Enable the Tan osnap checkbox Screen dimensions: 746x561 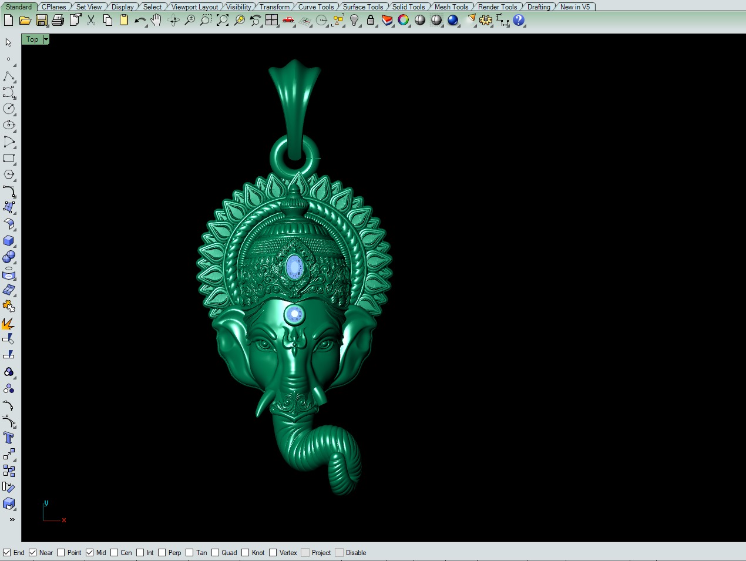click(190, 553)
